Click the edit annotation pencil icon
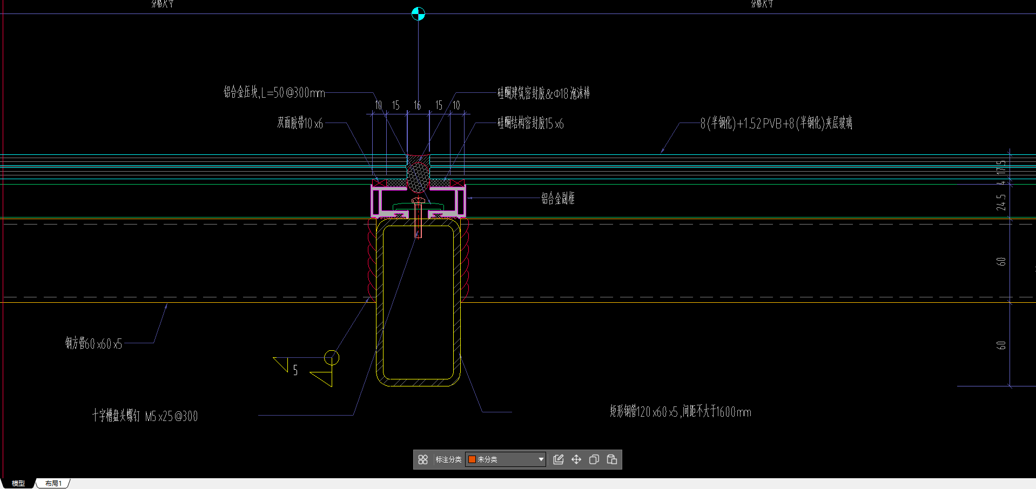This screenshot has height=489, width=1036. (559, 459)
